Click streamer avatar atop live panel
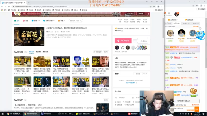This screenshot has width=207, height=116. tap(176, 14)
